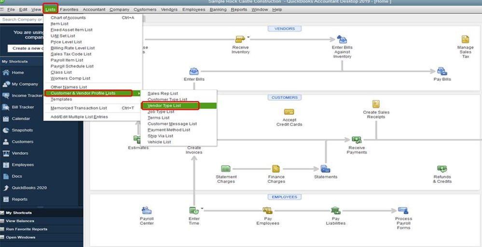This screenshot has height=247, width=482.
Task: Go to Home in sidebar
Action: pos(18,72)
